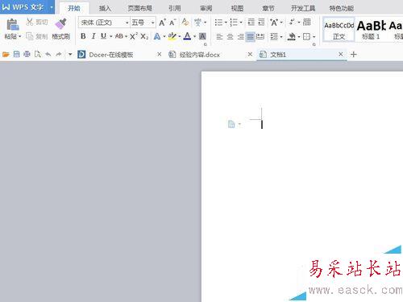Toggle strikethrough AB formatting
The image size is (403, 302).
119,36
